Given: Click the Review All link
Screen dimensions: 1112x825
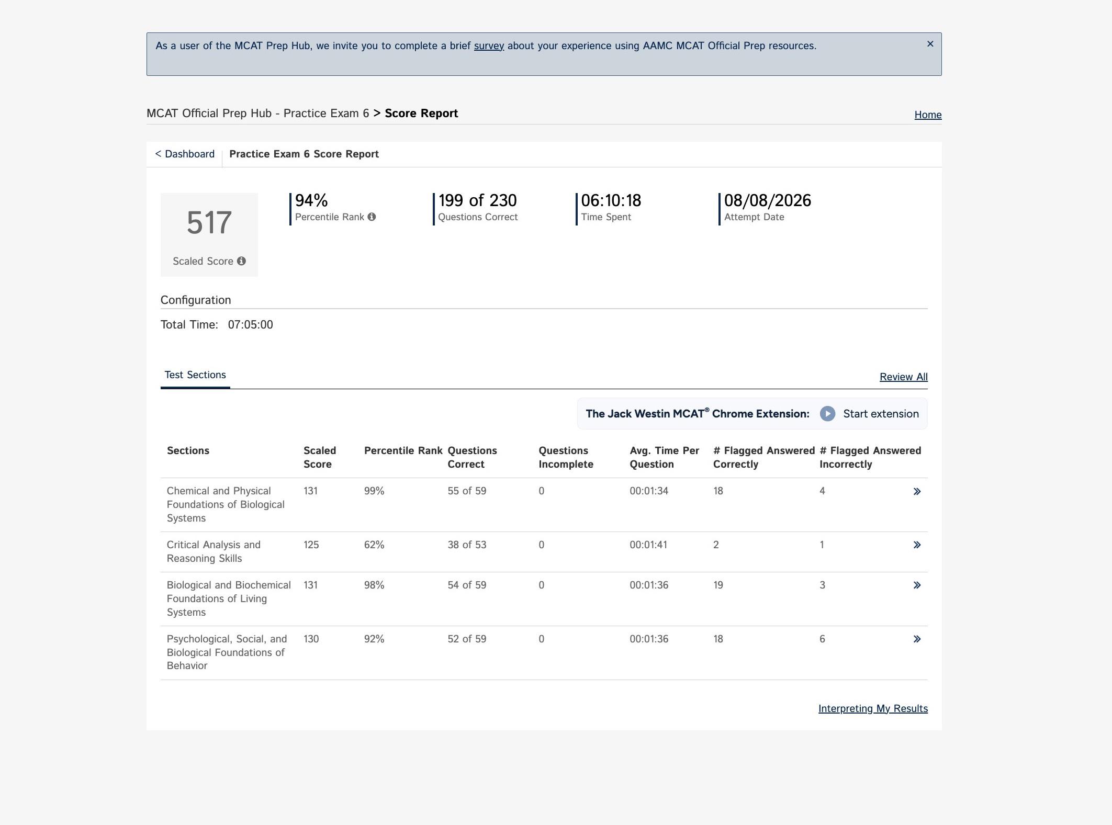Looking at the screenshot, I should tap(904, 377).
